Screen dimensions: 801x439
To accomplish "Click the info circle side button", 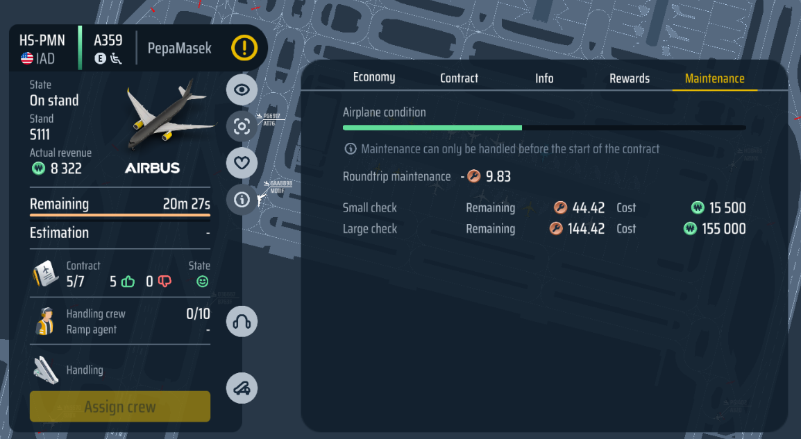I will tap(242, 200).
